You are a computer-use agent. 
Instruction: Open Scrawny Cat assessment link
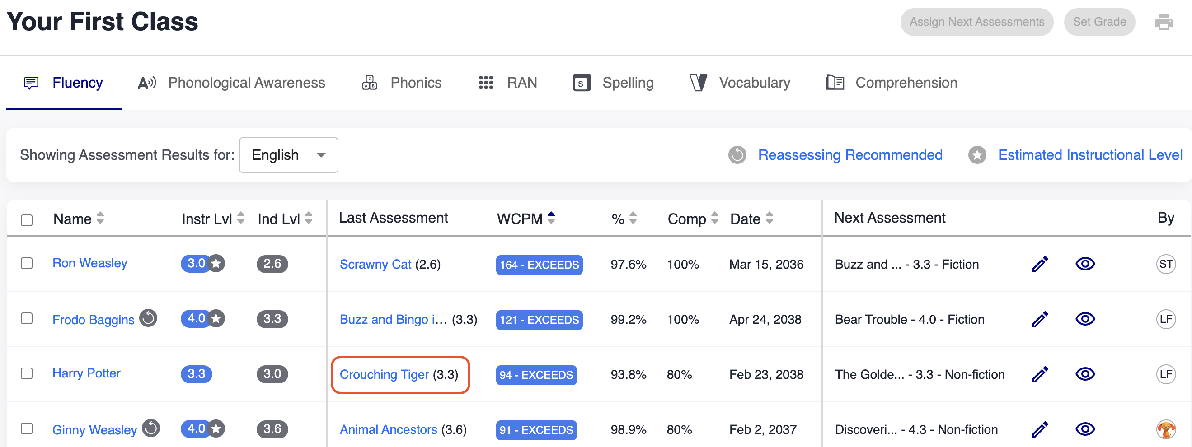tap(375, 265)
